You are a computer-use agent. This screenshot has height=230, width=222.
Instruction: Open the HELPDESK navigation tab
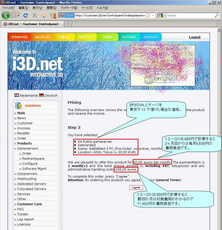tap(129, 37)
